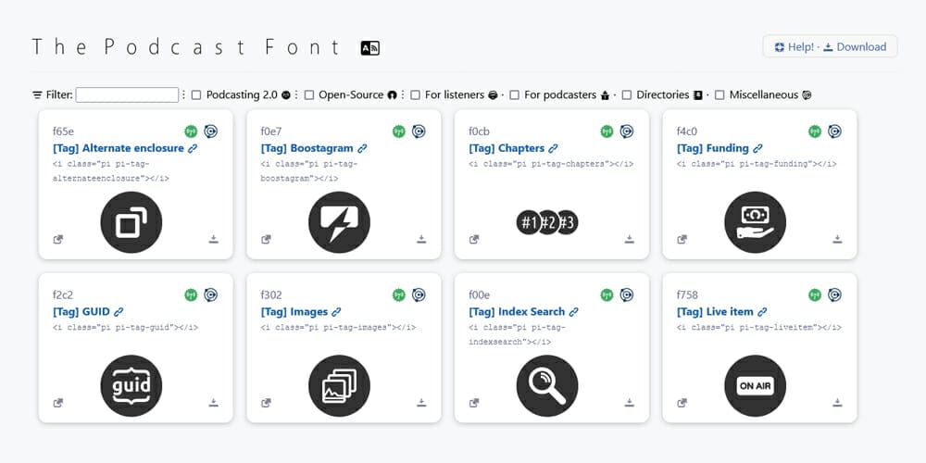Download the Funding icon
Screen dimensions: 926x463
837,239
